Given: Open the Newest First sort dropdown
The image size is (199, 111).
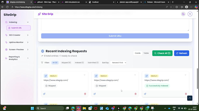Looking at the screenshot, I should point(118,63).
